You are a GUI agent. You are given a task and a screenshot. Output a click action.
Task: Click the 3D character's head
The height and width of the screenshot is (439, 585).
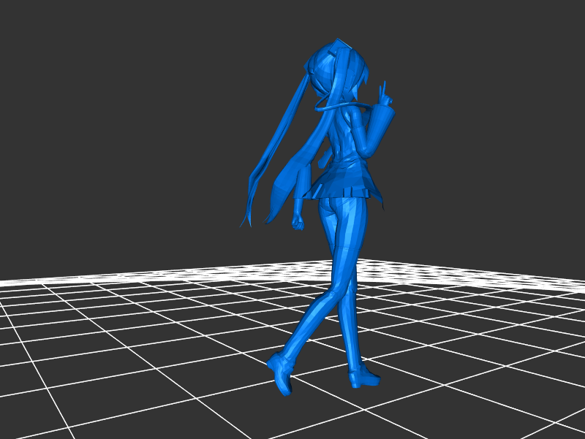click(x=336, y=72)
